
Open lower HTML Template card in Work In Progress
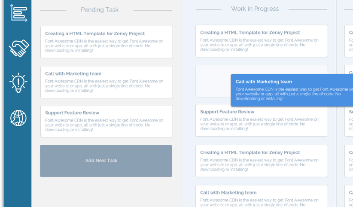pyautogui.click(x=262, y=161)
